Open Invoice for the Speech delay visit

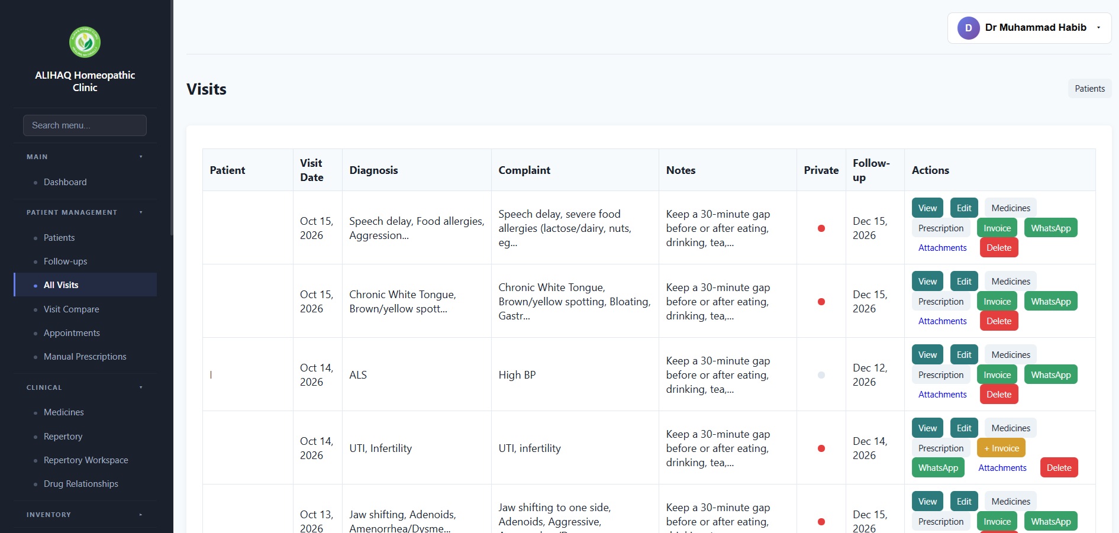coord(997,228)
